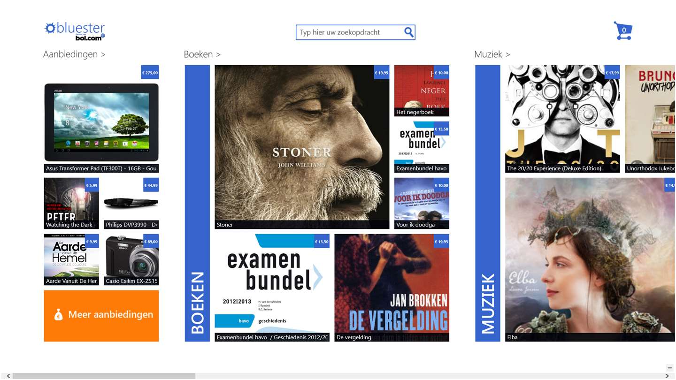676x380 pixels.
Task: Open the Voor ik doodga tile
Action: click(x=422, y=203)
